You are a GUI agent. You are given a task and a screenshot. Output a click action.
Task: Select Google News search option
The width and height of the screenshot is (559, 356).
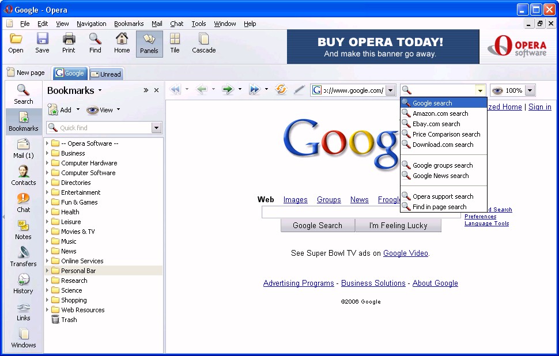tap(444, 176)
